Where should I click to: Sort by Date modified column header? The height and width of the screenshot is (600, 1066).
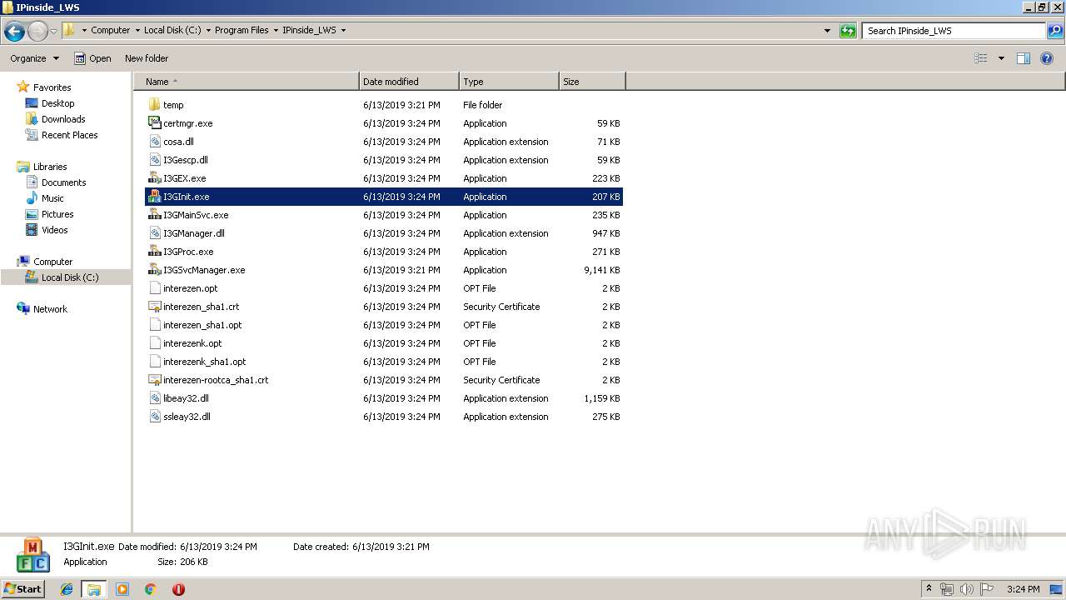coord(409,82)
